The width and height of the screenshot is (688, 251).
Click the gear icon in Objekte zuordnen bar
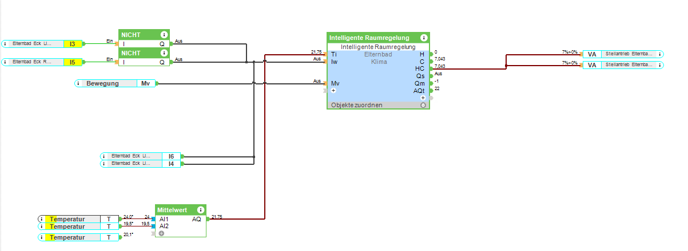pos(423,106)
